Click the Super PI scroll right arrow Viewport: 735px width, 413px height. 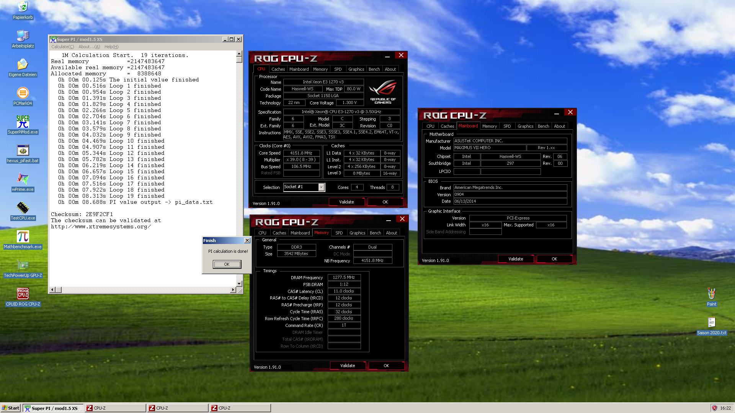[233, 290]
